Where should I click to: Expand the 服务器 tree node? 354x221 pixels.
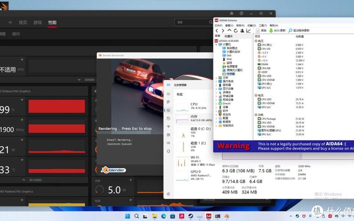point(216,85)
